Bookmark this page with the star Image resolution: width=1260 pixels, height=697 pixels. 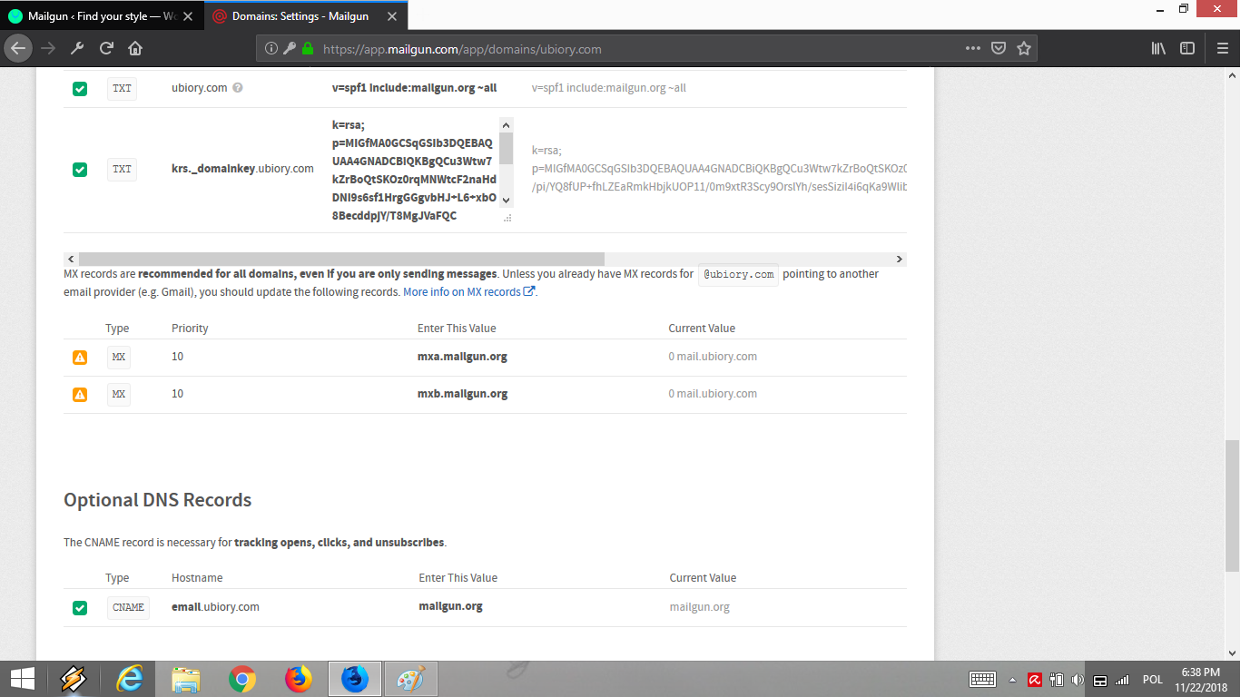click(x=1024, y=48)
